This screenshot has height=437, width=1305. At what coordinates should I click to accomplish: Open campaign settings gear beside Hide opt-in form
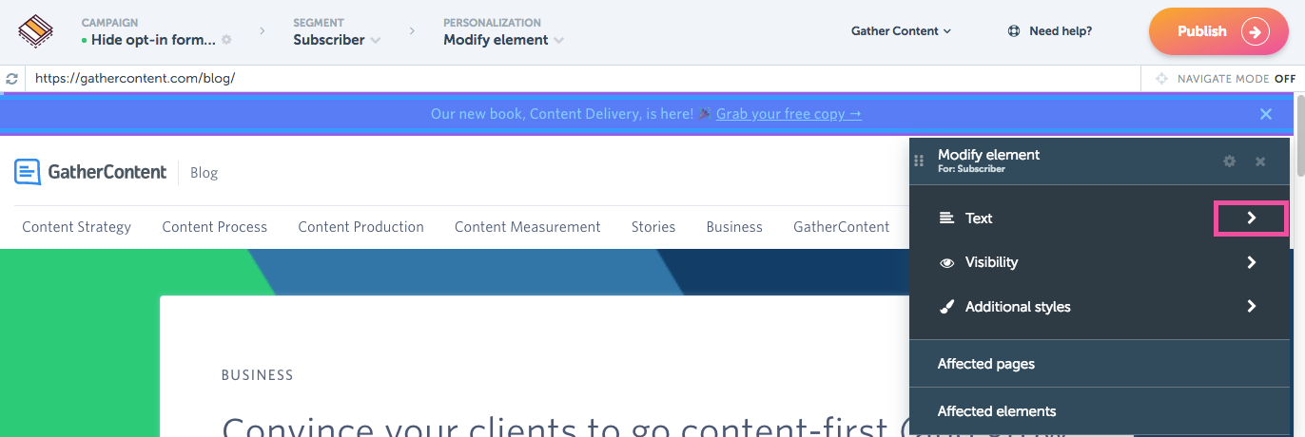226,40
